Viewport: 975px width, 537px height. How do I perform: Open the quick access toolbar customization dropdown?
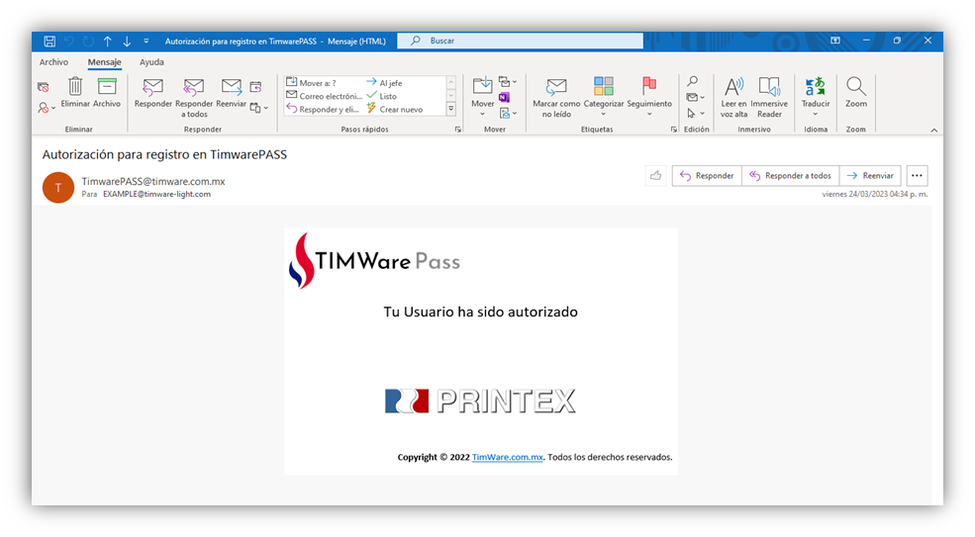tap(146, 41)
